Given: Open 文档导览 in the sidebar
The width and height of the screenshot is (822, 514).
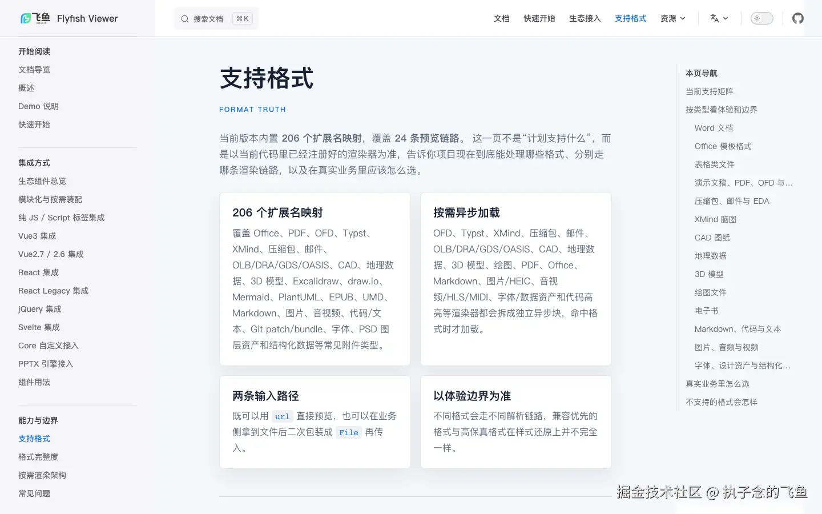Looking at the screenshot, I should tap(34, 70).
